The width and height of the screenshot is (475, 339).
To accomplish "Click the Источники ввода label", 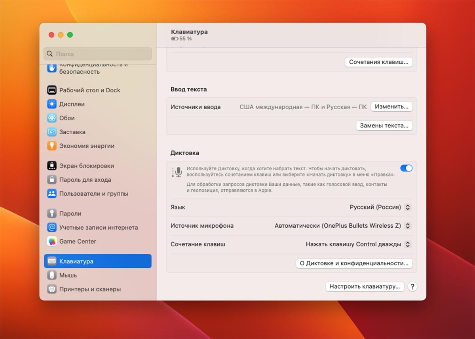I will pos(196,107).
